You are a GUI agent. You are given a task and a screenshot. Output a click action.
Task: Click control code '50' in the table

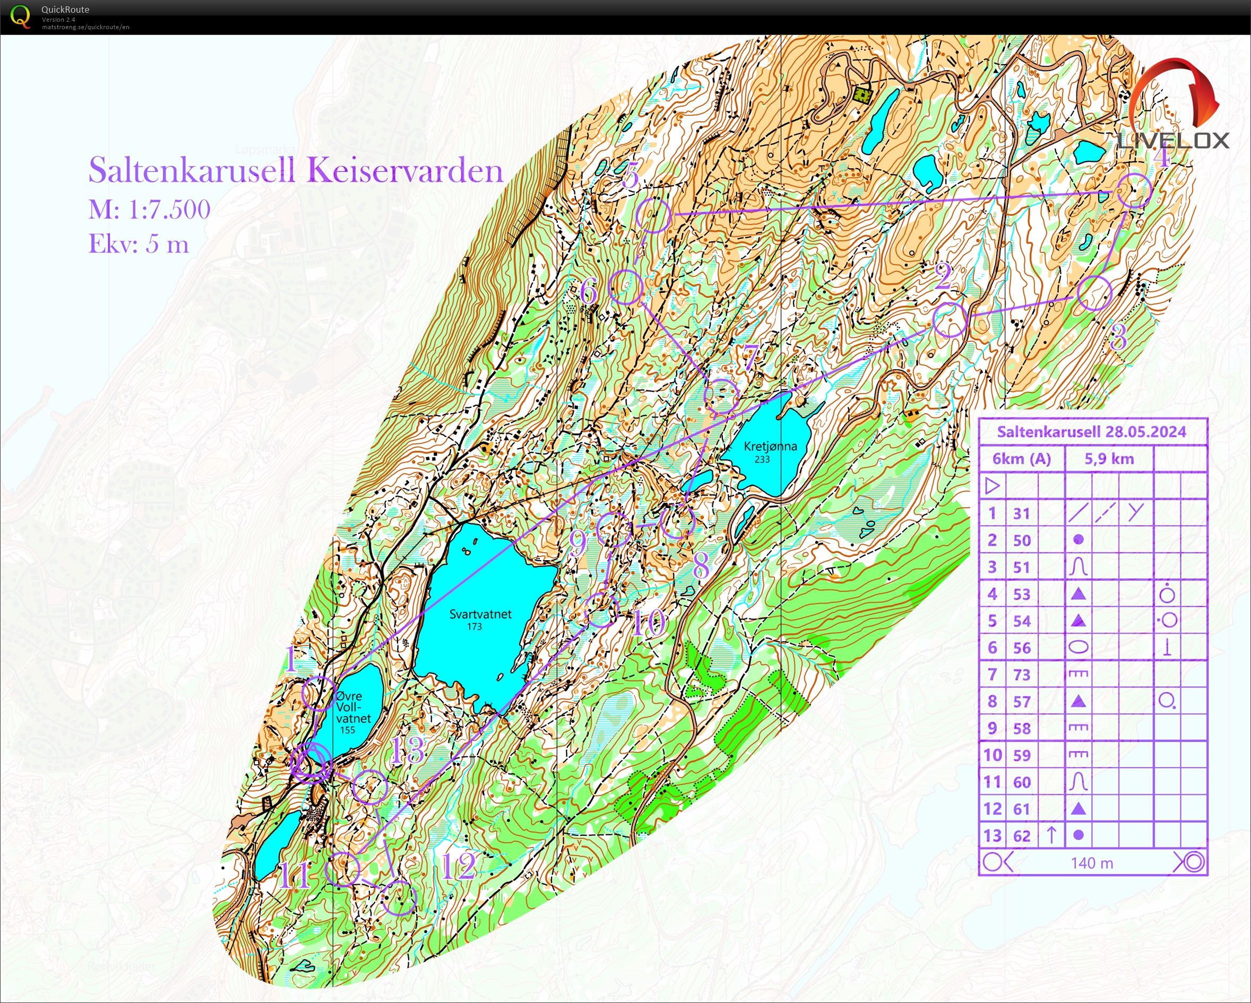click(1022, 540)
